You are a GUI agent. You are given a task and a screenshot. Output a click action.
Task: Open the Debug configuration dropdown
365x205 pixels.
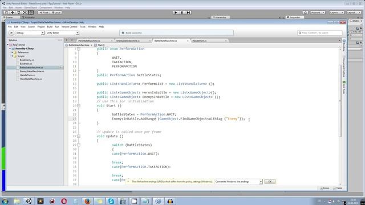(30, 33)
